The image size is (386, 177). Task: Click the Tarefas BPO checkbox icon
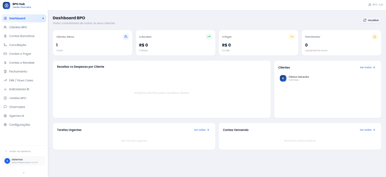(5, 98)
